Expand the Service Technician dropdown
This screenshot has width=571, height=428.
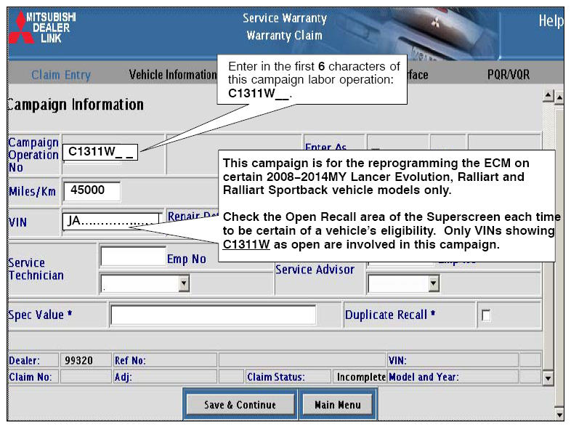[184, 283]
